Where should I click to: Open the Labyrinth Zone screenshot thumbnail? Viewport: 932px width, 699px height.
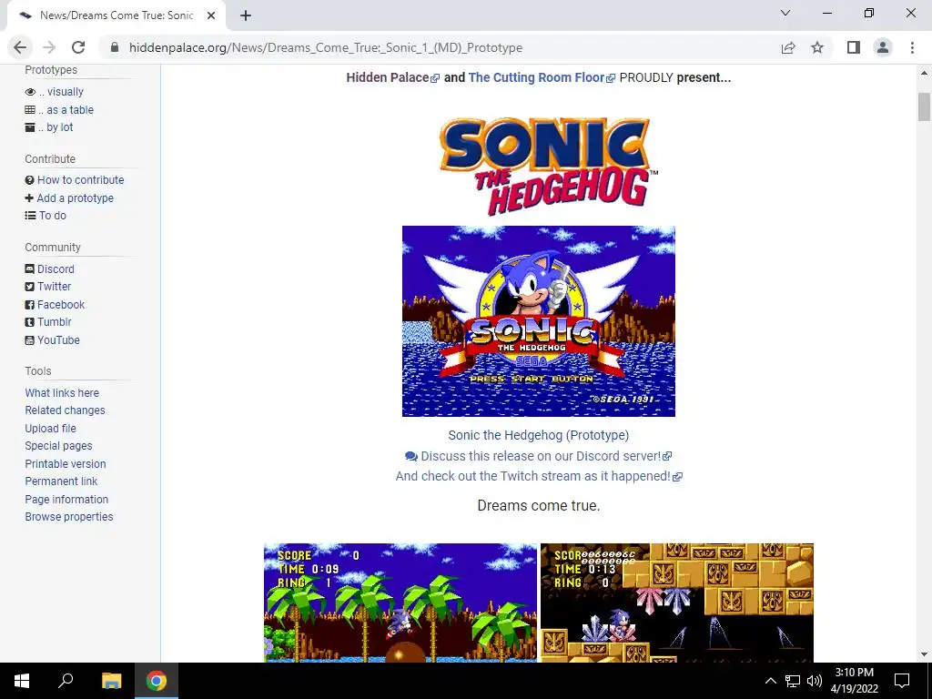677,603
